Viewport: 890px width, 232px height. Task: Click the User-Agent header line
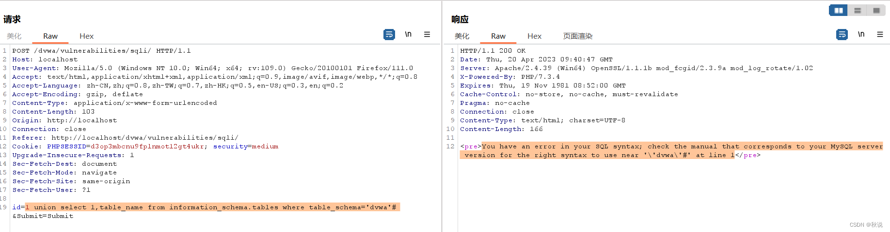213,68
